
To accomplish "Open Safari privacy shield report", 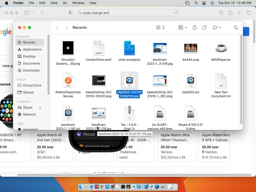I will 70,13.
